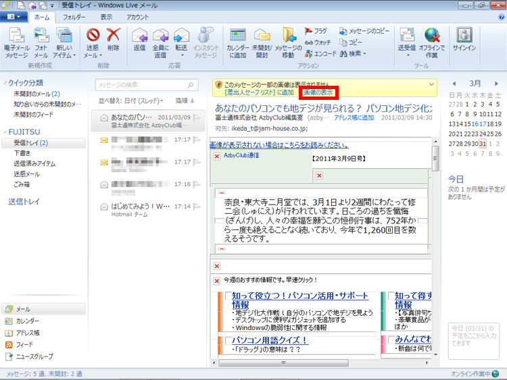Reply to the message
Screen dimensions: 507x380
click(140, 40)
